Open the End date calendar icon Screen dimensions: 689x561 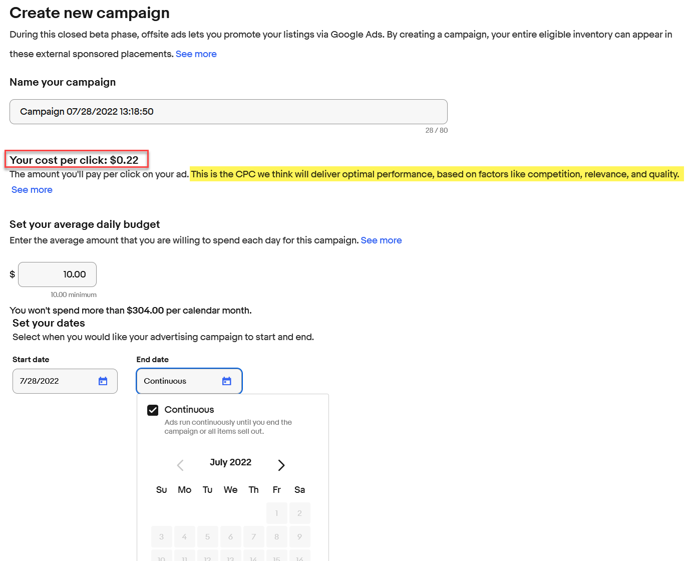(227, 381)
